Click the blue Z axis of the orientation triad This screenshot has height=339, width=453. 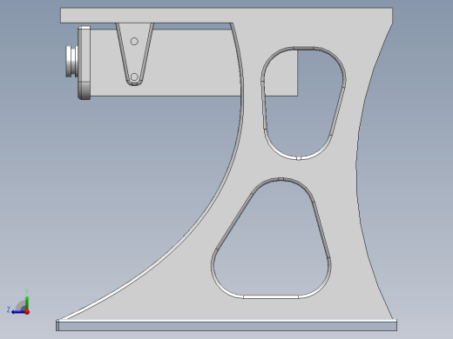18,312
